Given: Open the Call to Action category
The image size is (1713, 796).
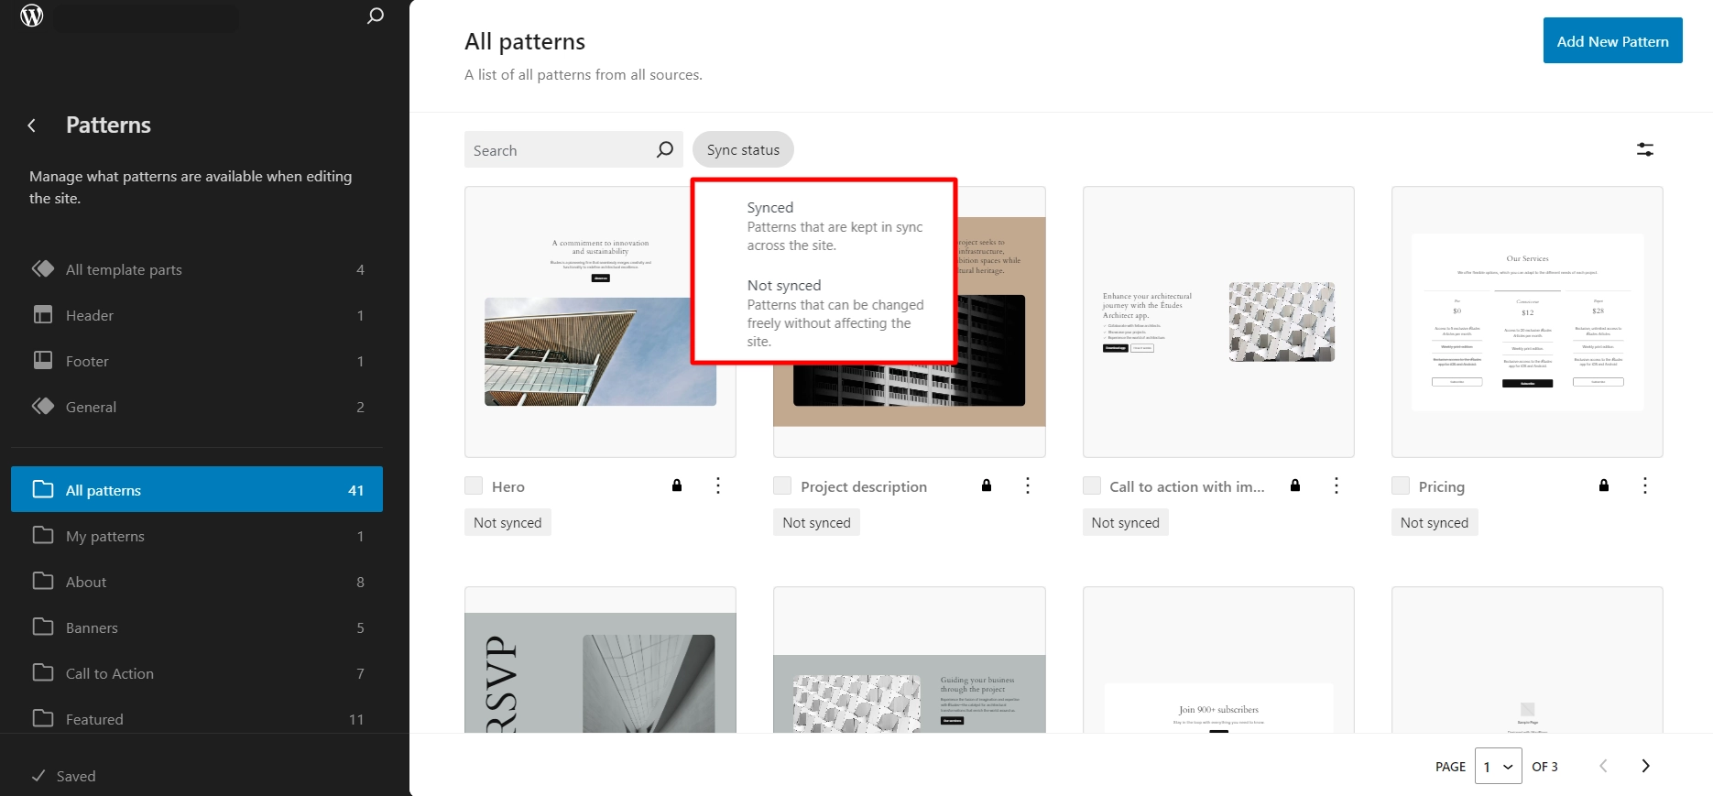Looking at the screenshot, I should [197, 673].
